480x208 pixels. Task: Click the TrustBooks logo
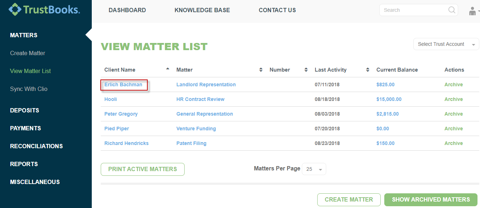tap(44, 9)
